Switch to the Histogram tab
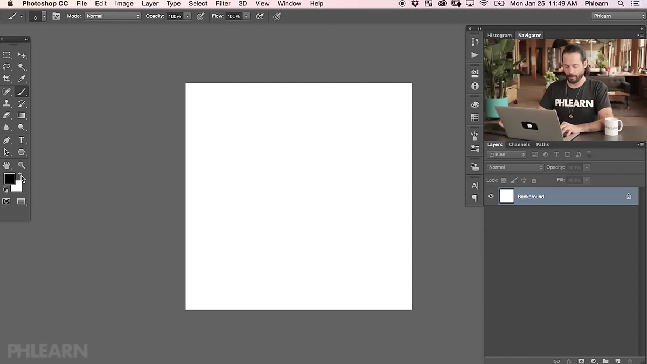This screenshot has width=647, height=364. tap(499, 35)
